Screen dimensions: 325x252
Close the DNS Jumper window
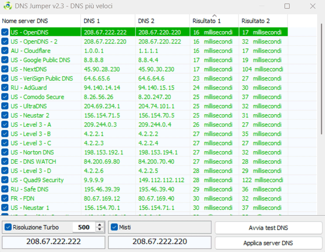312,6
